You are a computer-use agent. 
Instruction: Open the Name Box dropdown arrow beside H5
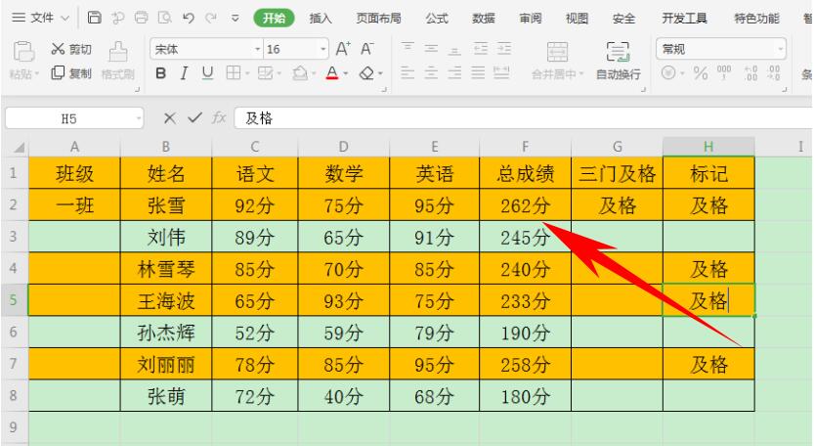coord(139,118)
